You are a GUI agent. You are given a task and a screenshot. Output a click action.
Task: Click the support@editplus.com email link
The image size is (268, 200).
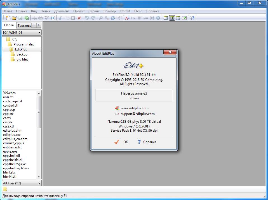[x=138, y=114]
